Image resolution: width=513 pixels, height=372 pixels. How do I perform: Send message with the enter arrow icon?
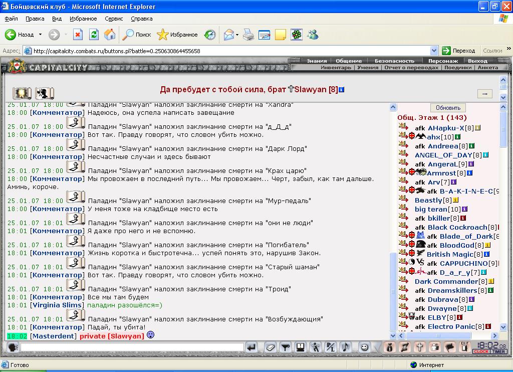click(x=251, y=347)
